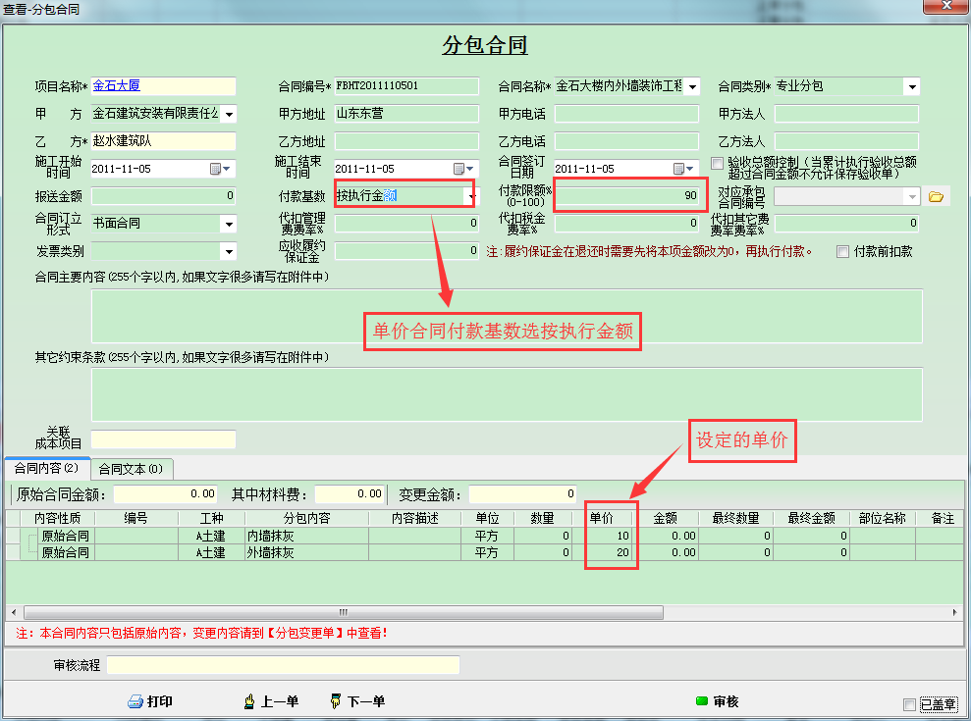Click the printer icon to print contract

135,701
